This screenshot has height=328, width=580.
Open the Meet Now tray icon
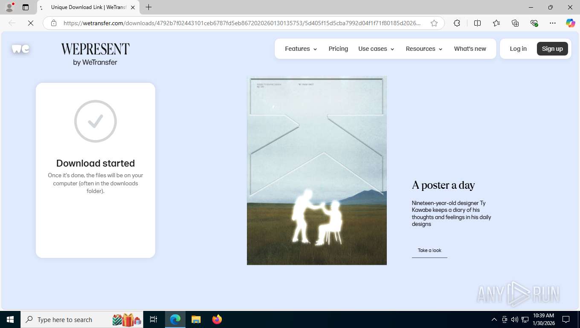505,319
